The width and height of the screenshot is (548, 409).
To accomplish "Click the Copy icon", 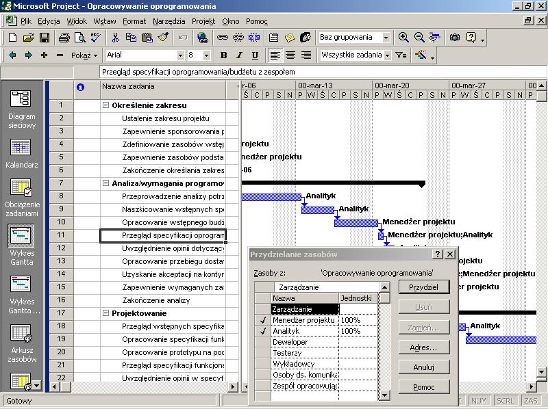I will pos(131,38).
